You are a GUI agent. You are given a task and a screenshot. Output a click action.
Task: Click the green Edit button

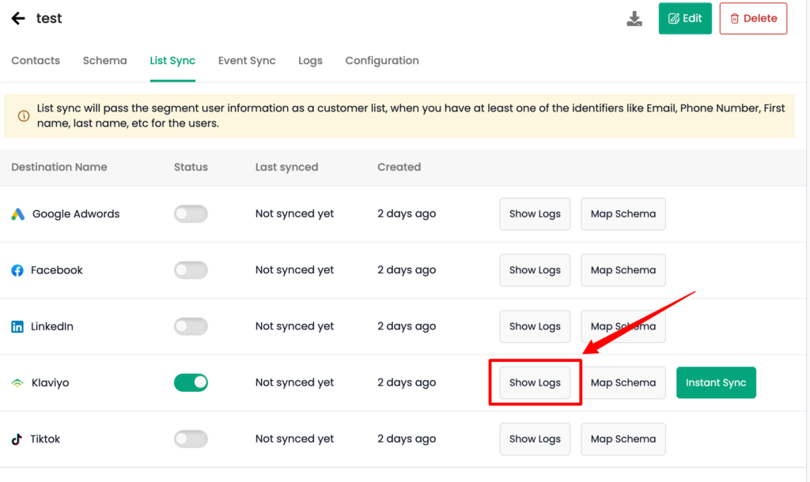click(685, 19)
